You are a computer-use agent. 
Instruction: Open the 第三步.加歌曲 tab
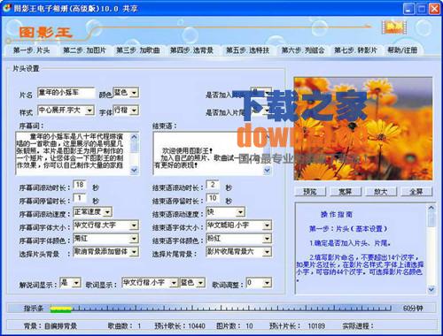point(138,50)
